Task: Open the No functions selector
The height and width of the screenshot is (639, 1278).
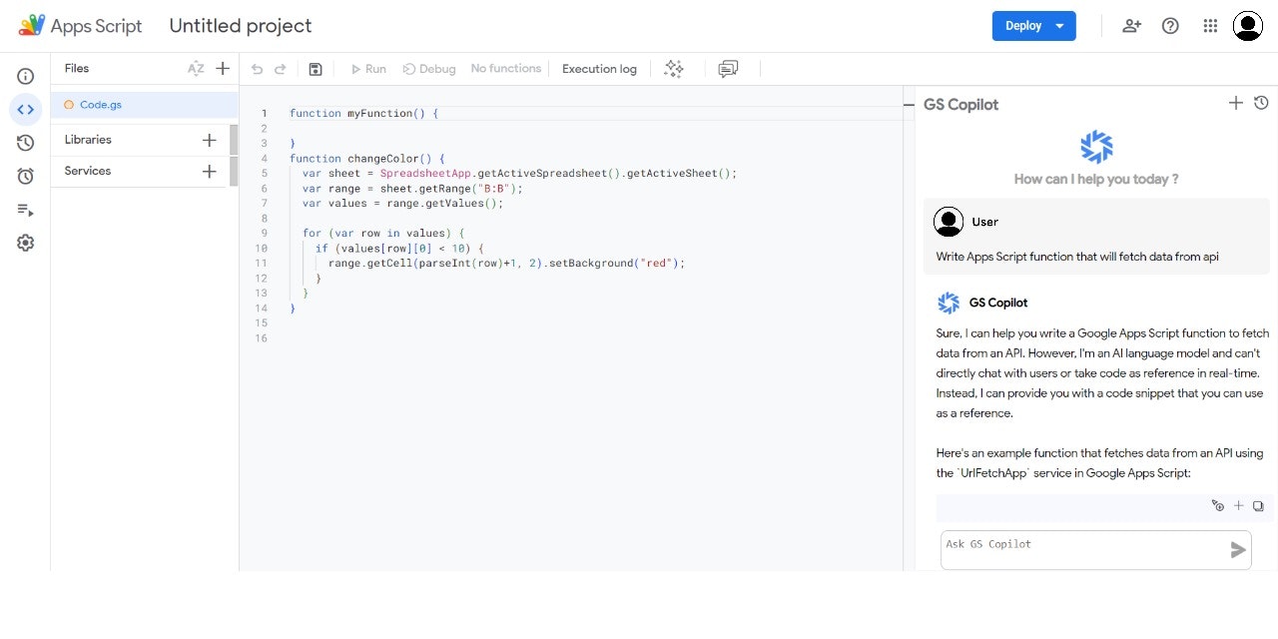Action: pyautogui.click(x=506, y=69)
